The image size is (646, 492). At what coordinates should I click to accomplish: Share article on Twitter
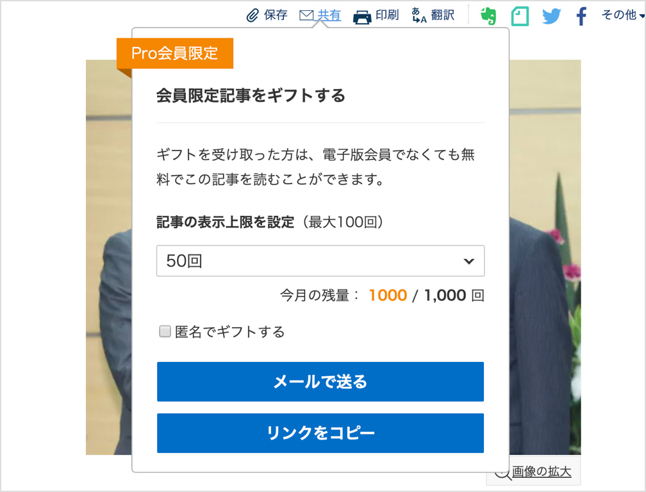[x=551, y=17]
